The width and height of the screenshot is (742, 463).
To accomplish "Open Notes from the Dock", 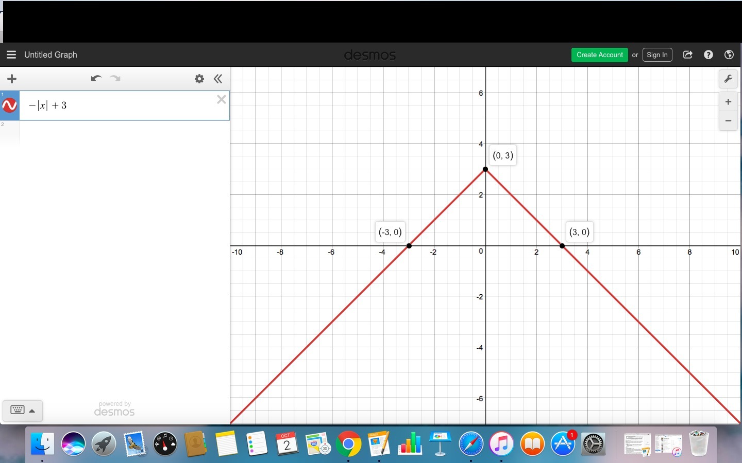I will tap(226, 443).
